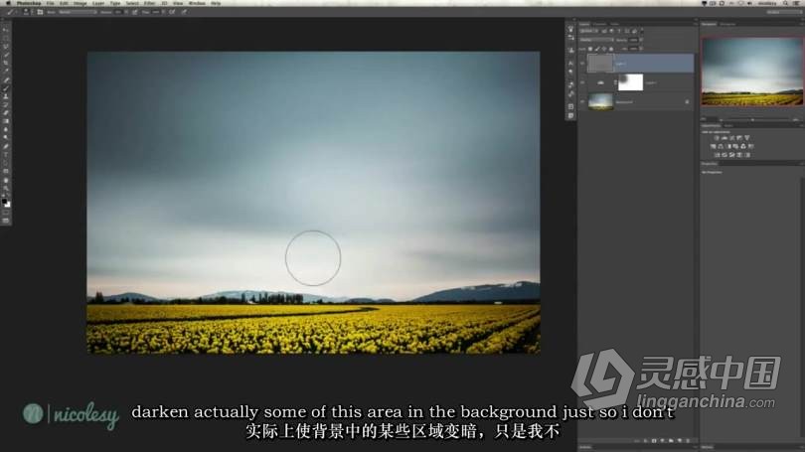Switch to the Histogram tab

727,24
